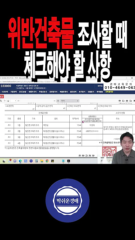The width and height of the screenshot is (135, 240).
Task: Open the Calculator taskbar icon
Action: (36, 161)
